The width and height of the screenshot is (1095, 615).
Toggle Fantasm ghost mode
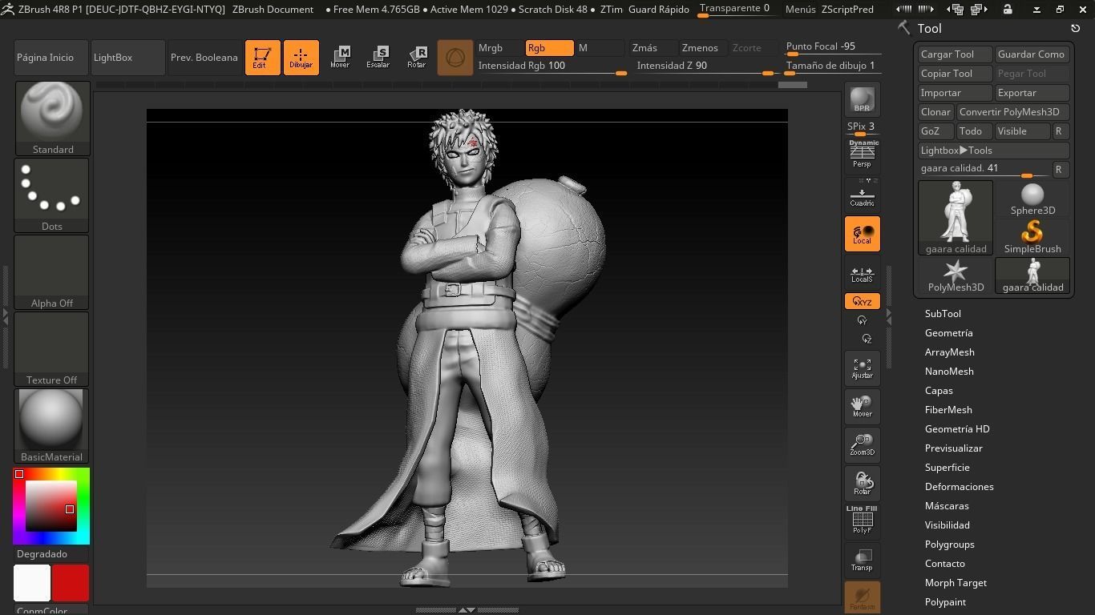tap(862, 597)
